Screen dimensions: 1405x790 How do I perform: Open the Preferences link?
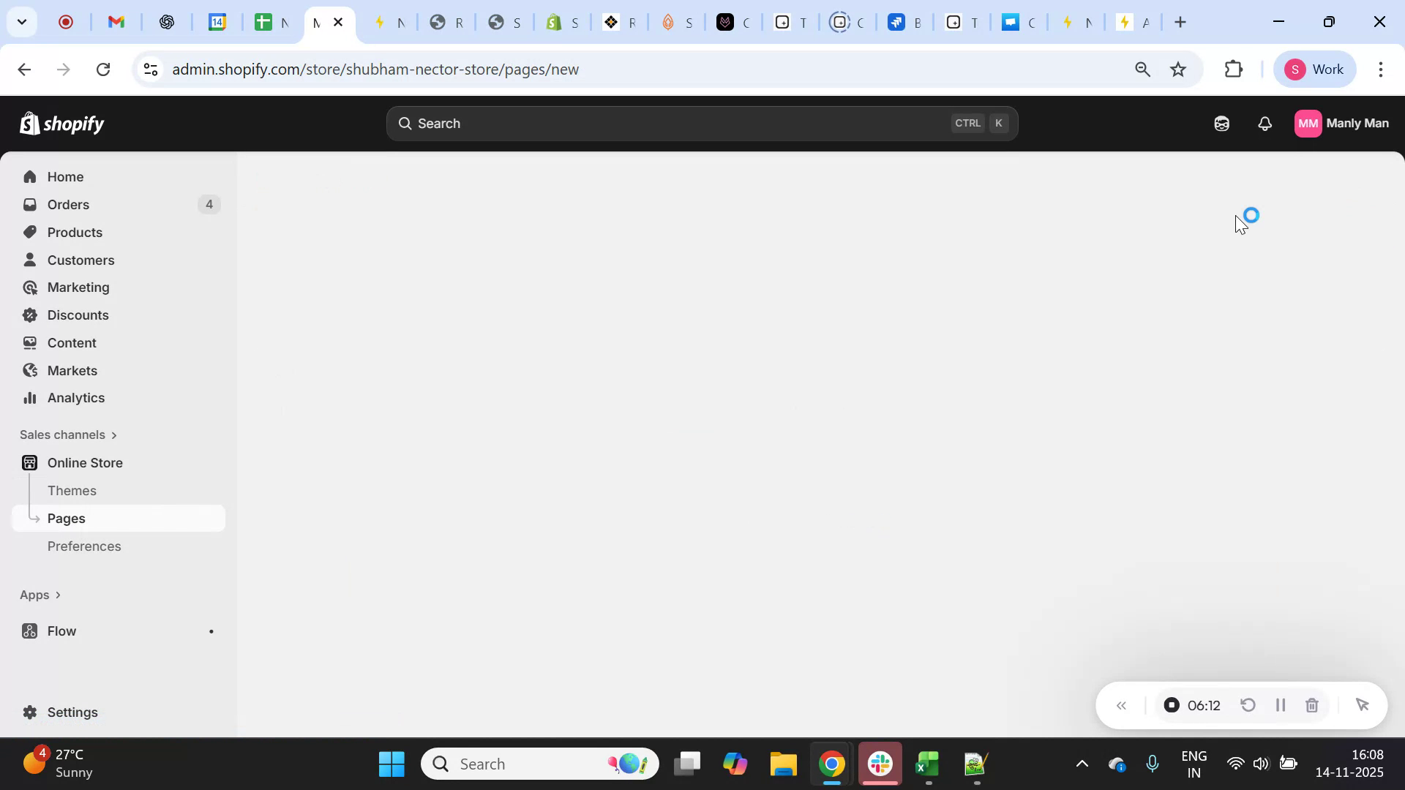[x=84, y=546]
